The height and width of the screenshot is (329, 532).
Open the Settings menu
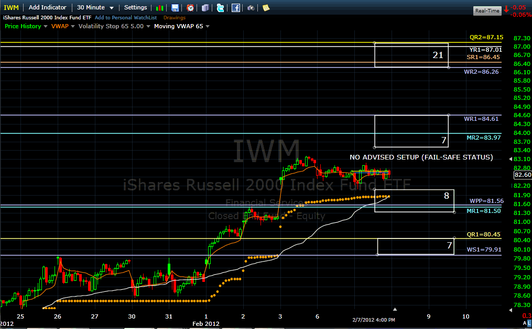click(135, 7)
